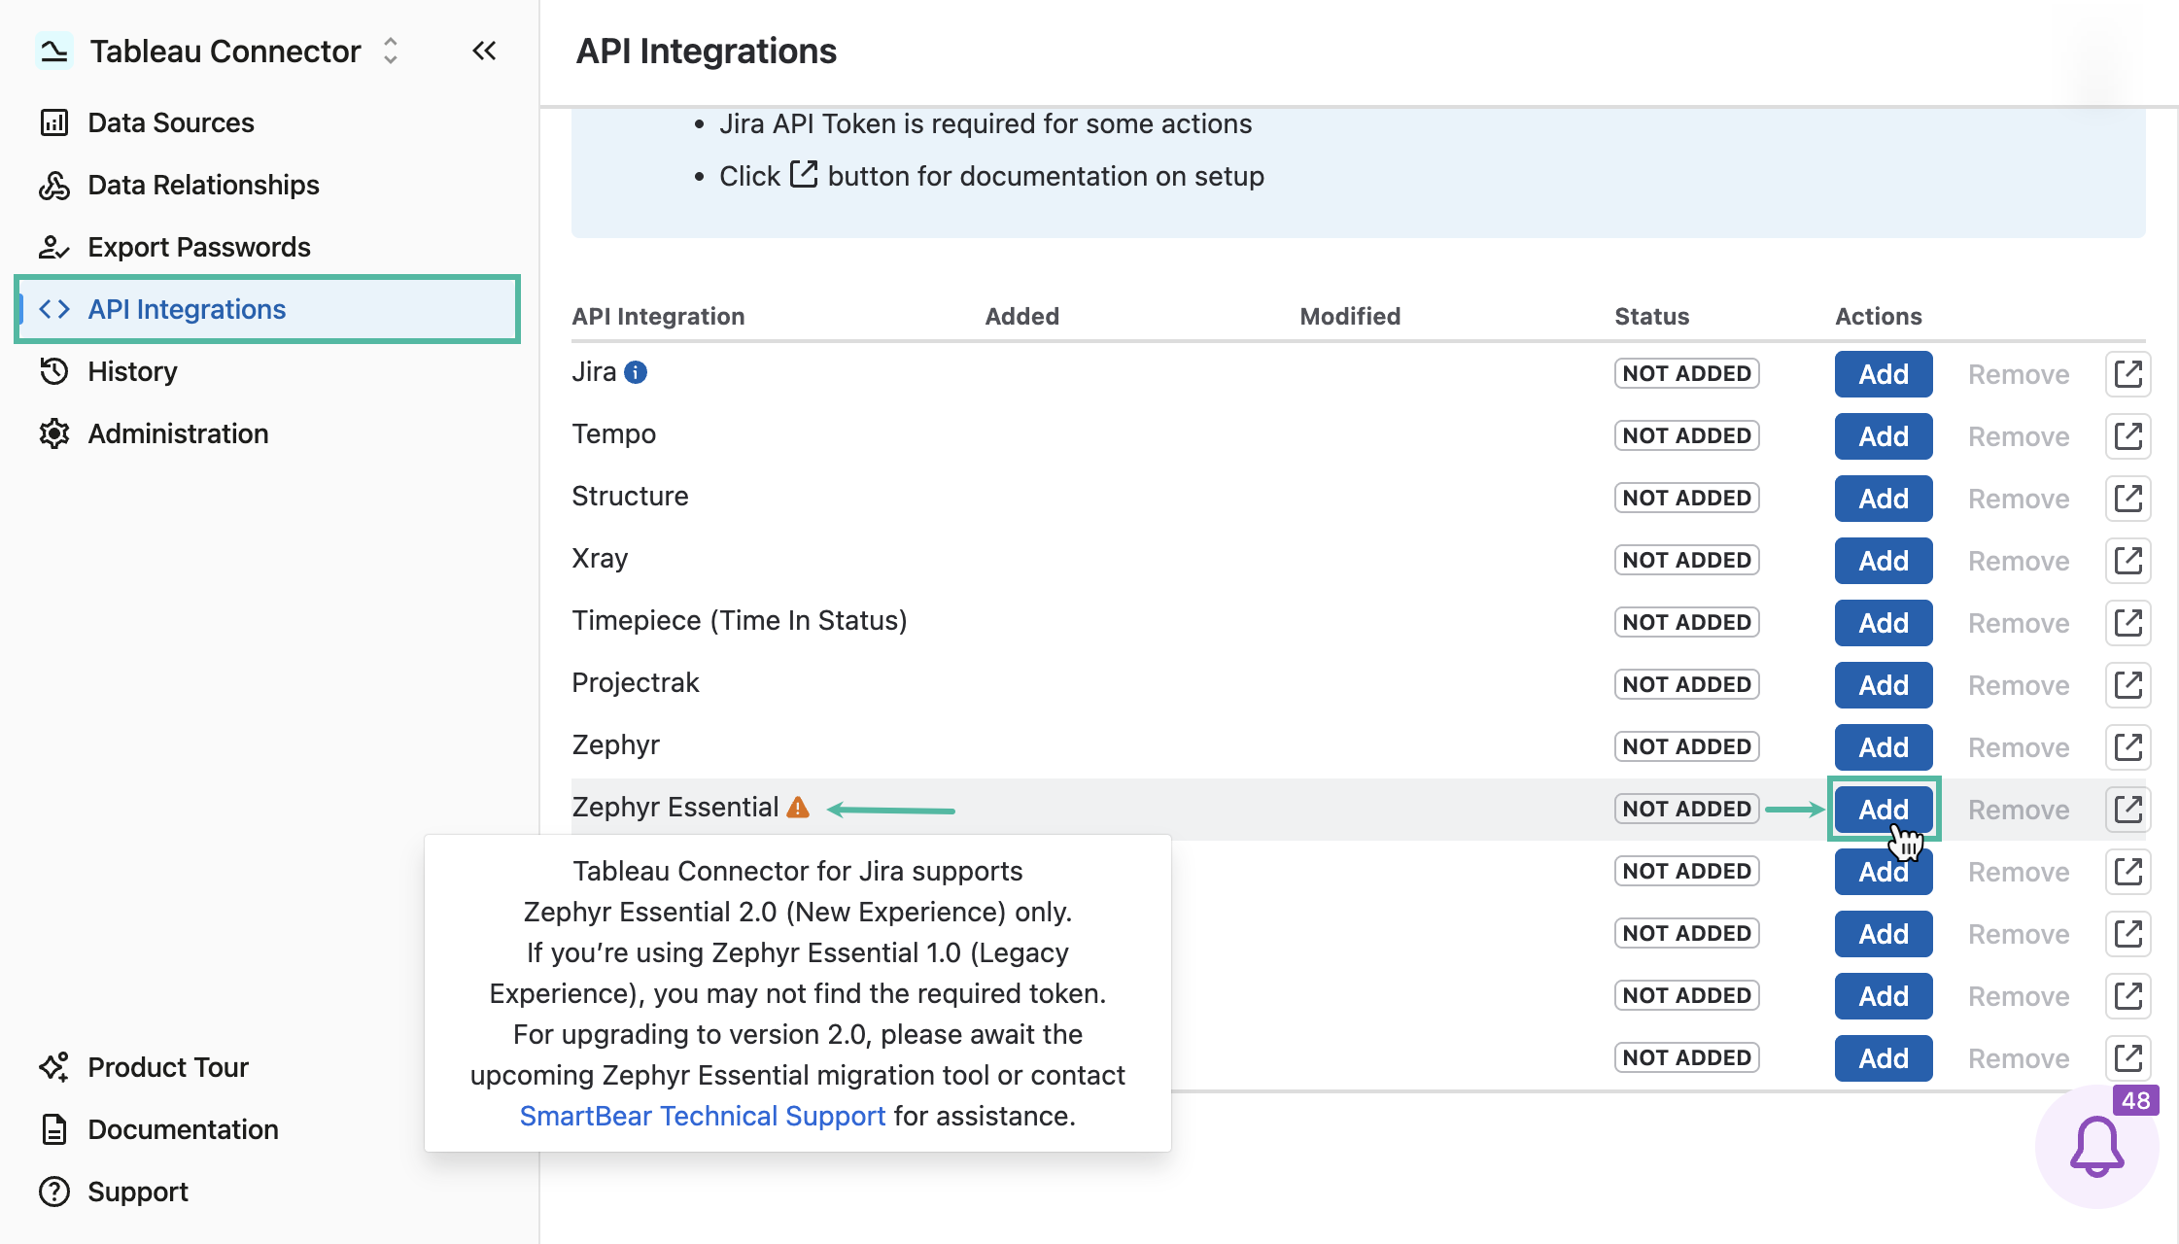Add the Xray integration
This screenshot has height=1244, width=2179.
(x=1884, y=561)
